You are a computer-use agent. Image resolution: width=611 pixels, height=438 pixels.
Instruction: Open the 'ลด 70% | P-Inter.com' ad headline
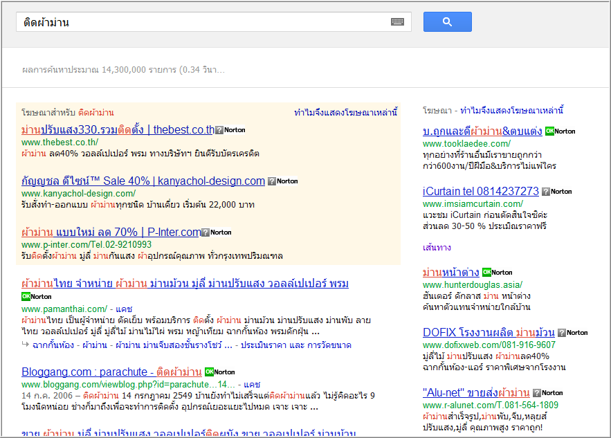(111, 232)
